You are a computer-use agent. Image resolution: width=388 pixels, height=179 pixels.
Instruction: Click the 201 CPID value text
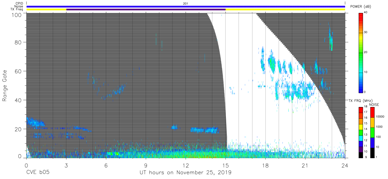click(x=185, y=3)
